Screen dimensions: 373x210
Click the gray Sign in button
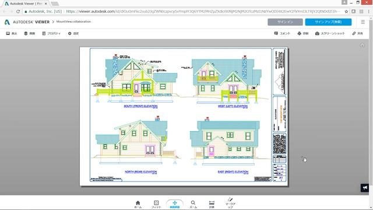coord(285,22)
